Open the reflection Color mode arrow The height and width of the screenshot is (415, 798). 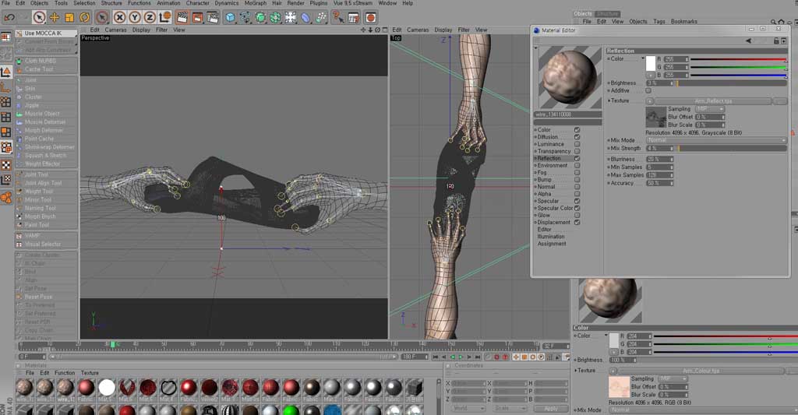[x=643, y=59]
